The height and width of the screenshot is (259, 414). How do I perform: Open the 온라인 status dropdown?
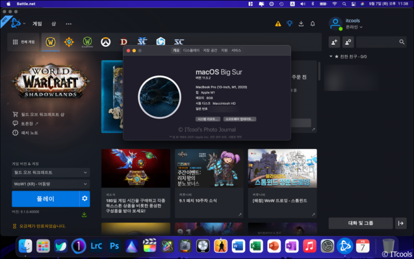click(x=354, y=27)
